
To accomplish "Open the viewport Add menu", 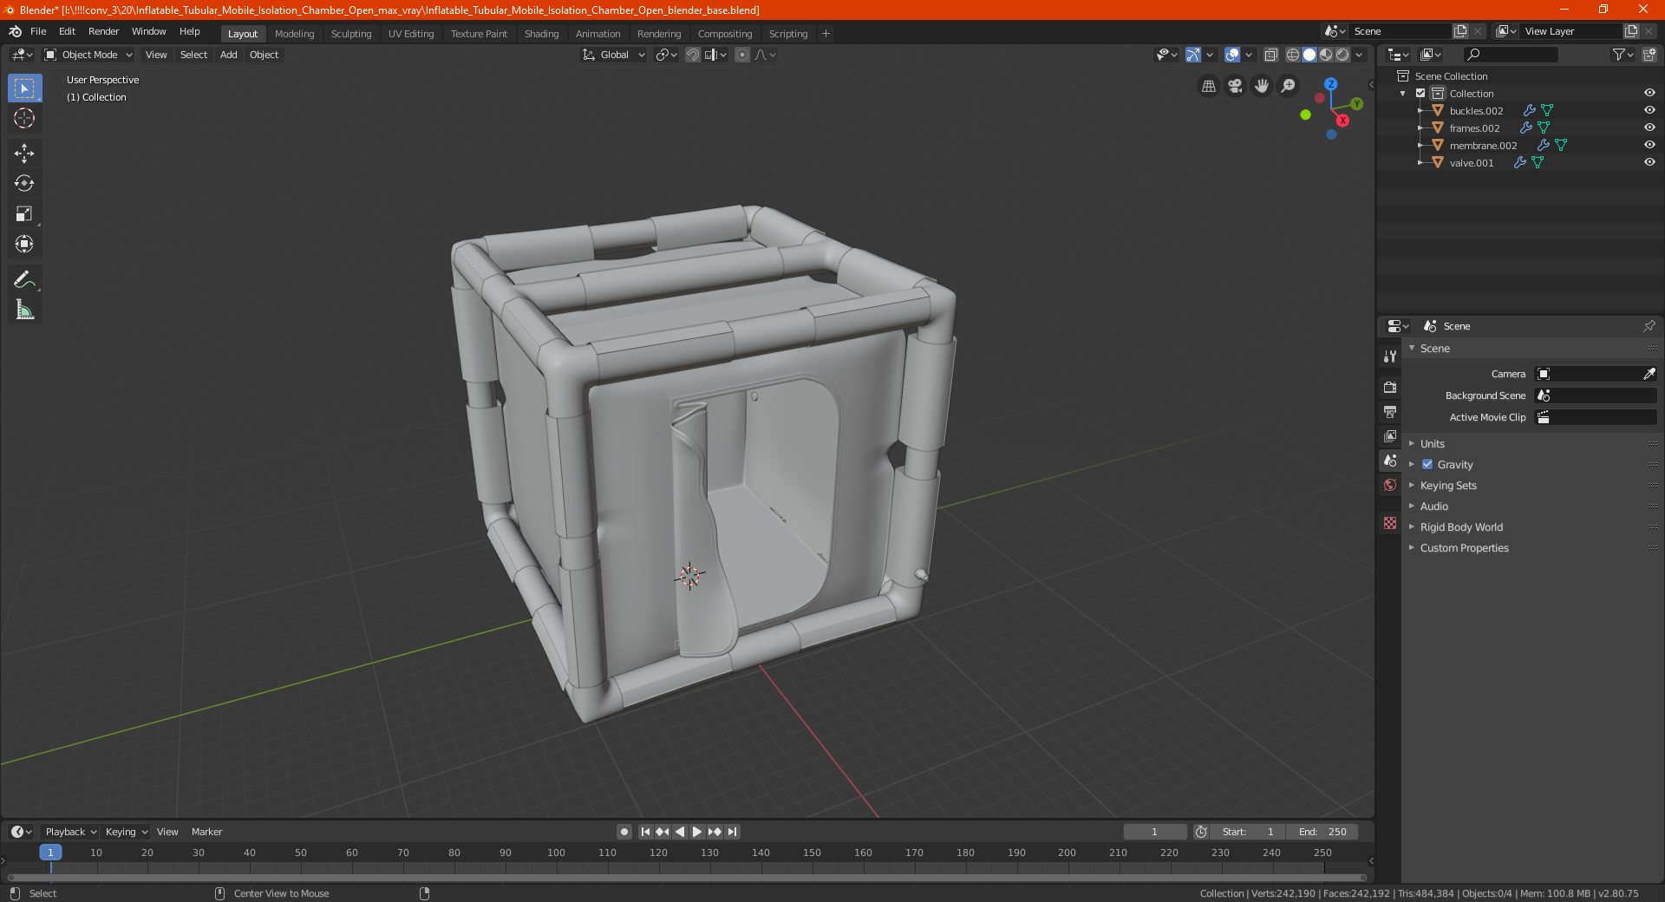I will pyautogui.click(x=228, y=55).
